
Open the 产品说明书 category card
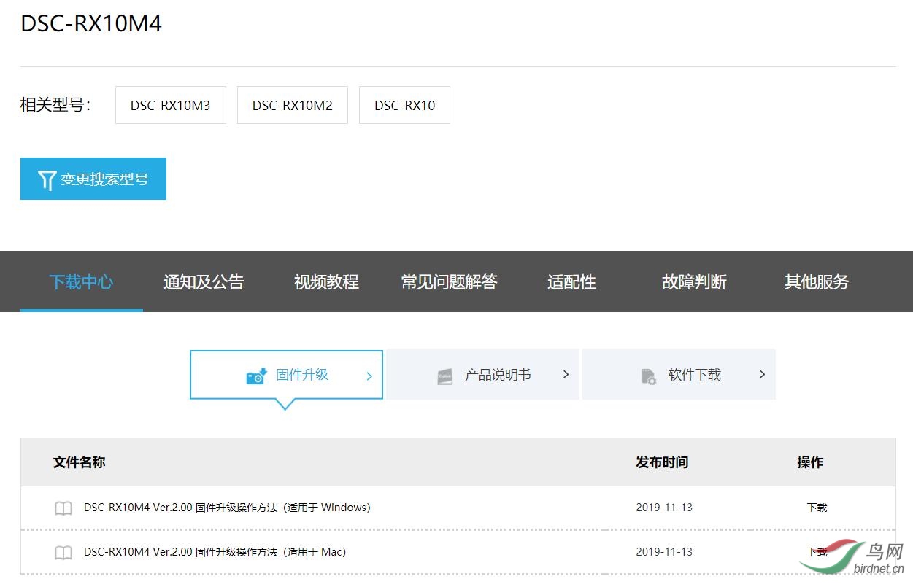[483, 374]
